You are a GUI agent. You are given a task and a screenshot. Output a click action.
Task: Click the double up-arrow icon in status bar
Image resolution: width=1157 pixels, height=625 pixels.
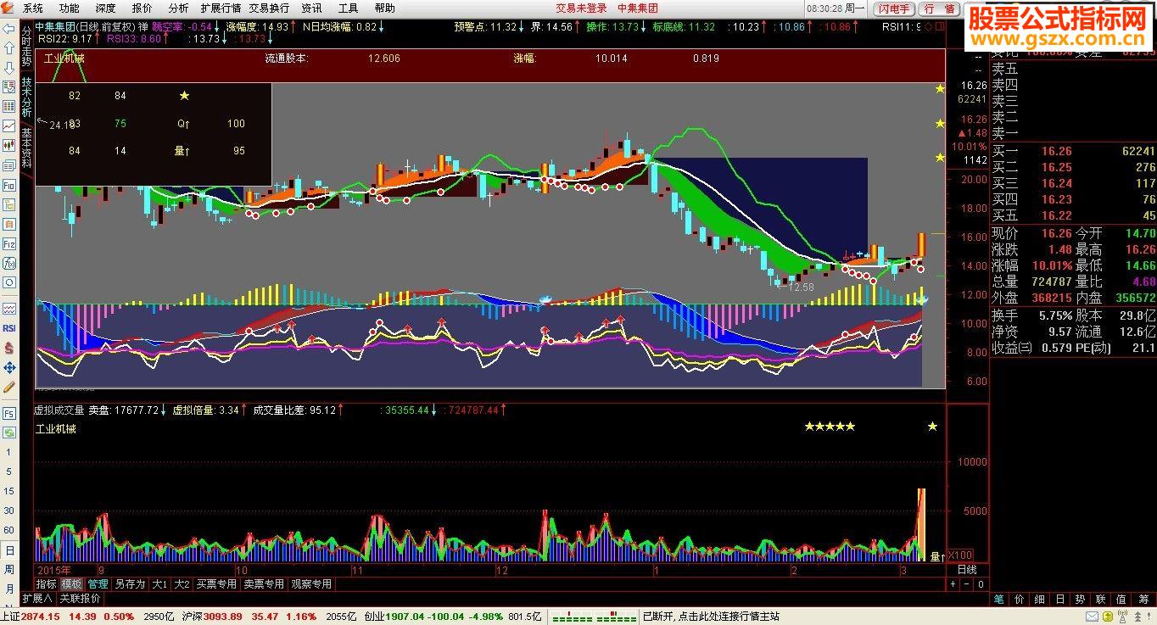(1138, 617)
